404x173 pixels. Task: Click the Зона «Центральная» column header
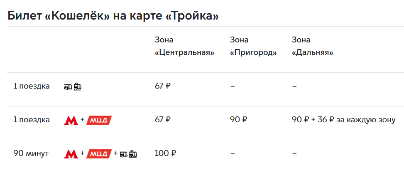pyautogui.click(x=184, y=47)
